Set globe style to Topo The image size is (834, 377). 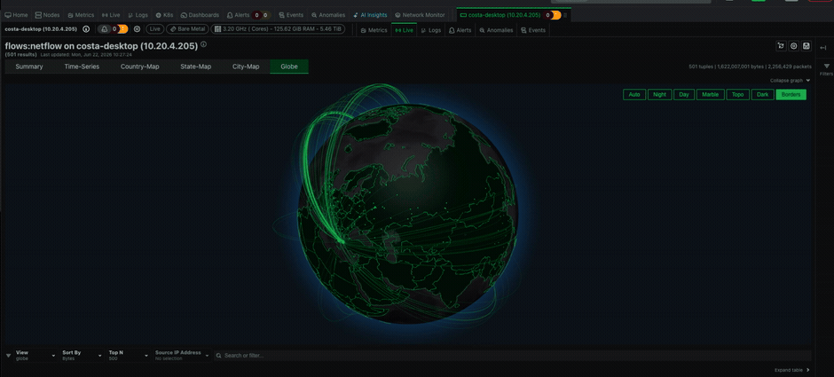pos(737,95)
